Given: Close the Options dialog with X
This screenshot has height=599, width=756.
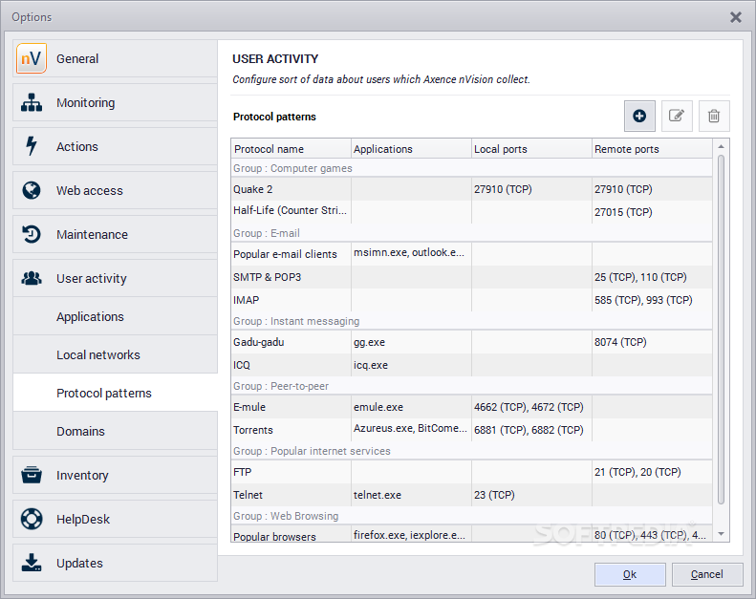Looking at the screenshot, I should [x=736, y=17].
